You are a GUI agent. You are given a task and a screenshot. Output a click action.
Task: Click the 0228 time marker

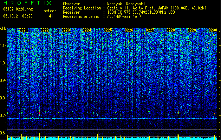tap(171, 30)
